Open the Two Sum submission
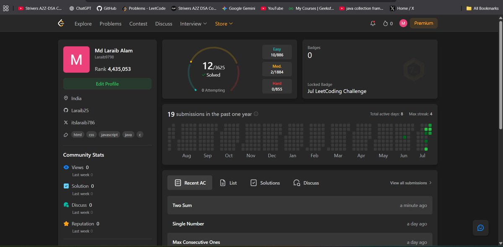Screen dimensions: 503x247 [x=300, y=205]
